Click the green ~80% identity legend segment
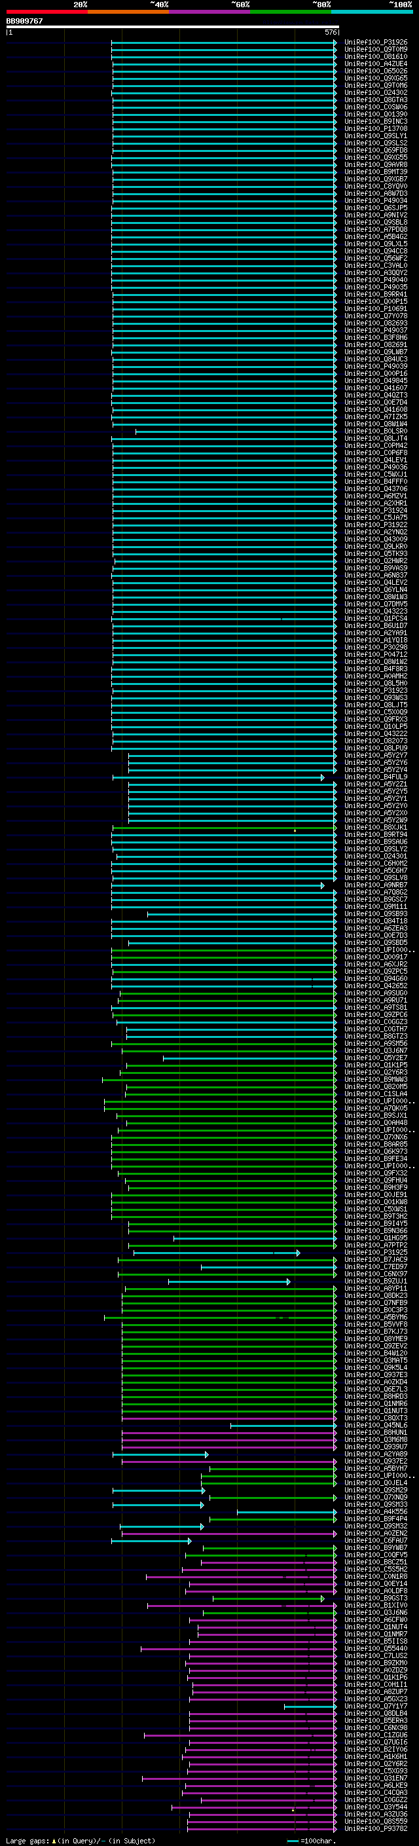This screenshot has height=1846, width=419. [x=291, y=12]
